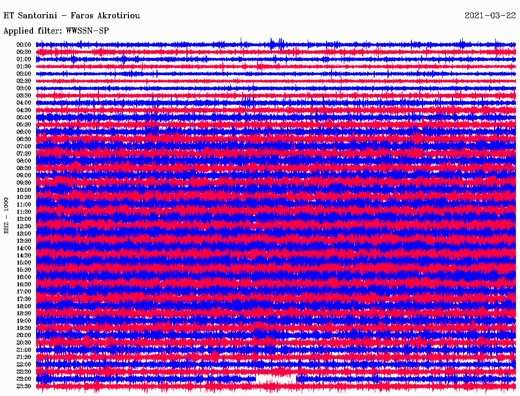Click the 18:30 time label

pyautogui.click(x=24, y=314)
